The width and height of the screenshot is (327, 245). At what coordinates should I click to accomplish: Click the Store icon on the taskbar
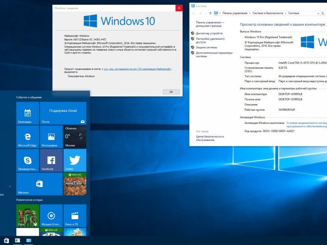click(x=7, y=241)
